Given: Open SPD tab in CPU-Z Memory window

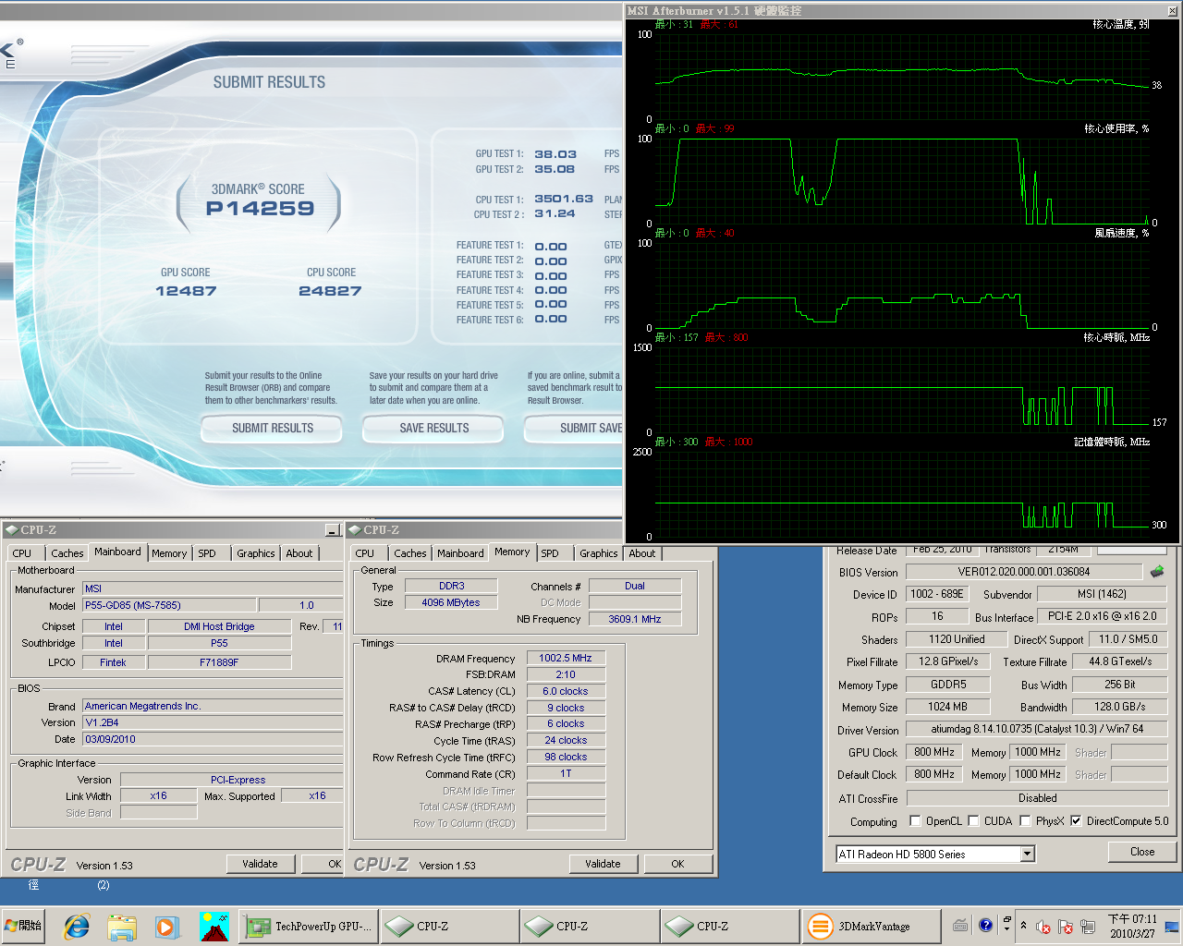Looking at the screenshot, I should (550, 553).
